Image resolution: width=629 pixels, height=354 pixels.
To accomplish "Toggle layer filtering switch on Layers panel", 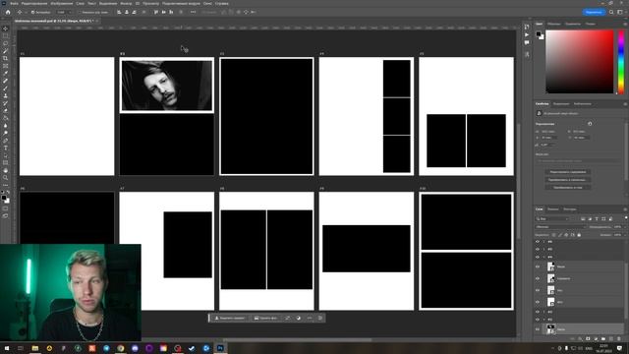I will coord(626,218).
